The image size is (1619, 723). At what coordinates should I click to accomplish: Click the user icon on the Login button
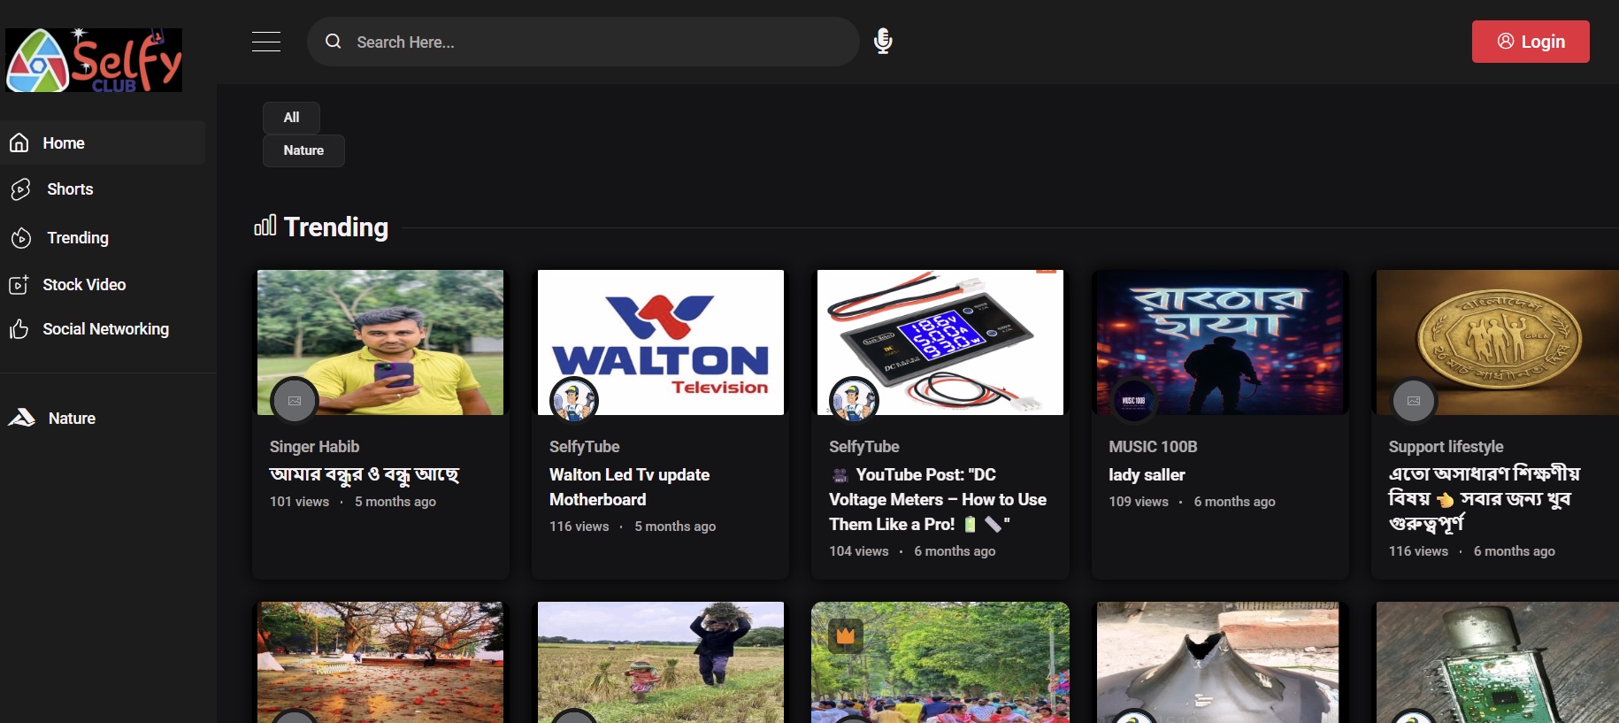point(1506,42)
